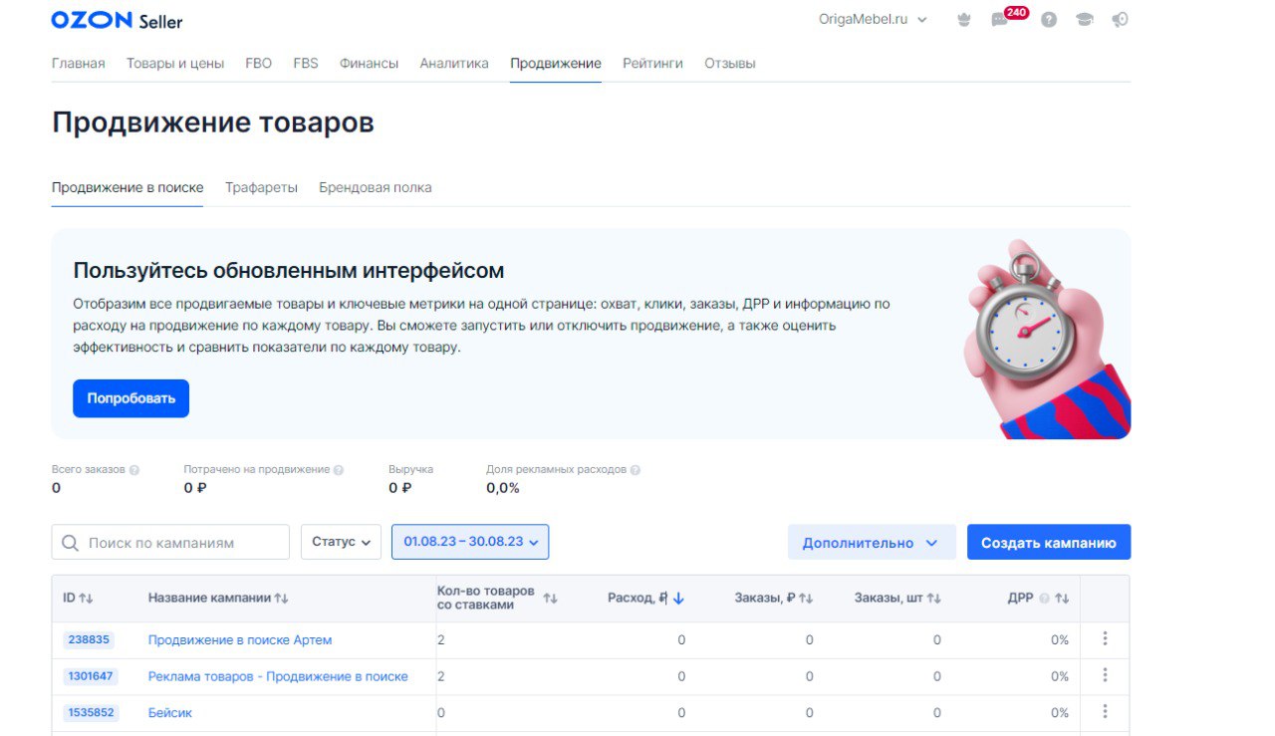Click the Продвижение товаров page heading
1275x736 pixels.
[x=213, y=123]
